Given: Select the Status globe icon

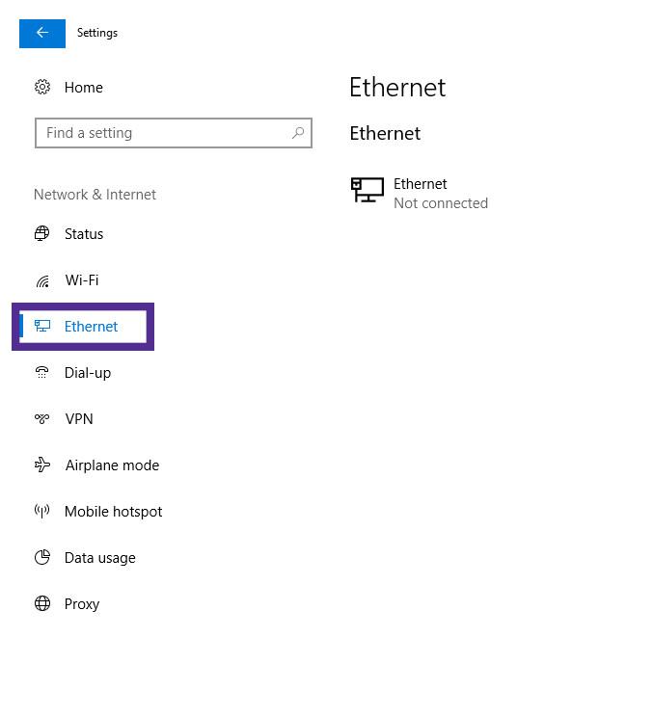Looking at the screenshot, I should coord(42,233).
